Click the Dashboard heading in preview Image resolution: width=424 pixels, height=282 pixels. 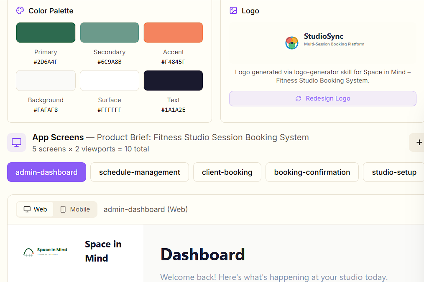coord(203,254)
